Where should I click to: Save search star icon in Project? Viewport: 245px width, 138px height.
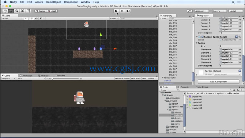point(242,90)
